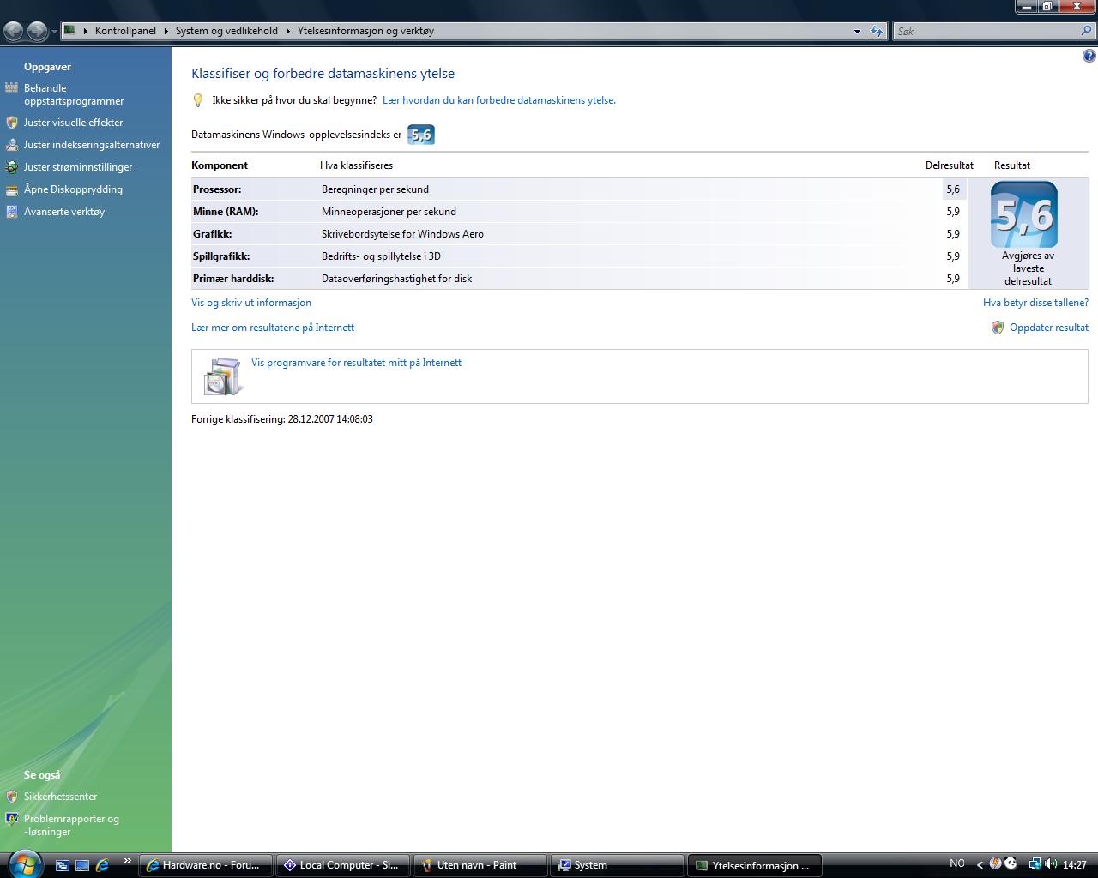
Task: Click the lightbulb tip icon
Action: pyautogui.click(x=198, y=100)
